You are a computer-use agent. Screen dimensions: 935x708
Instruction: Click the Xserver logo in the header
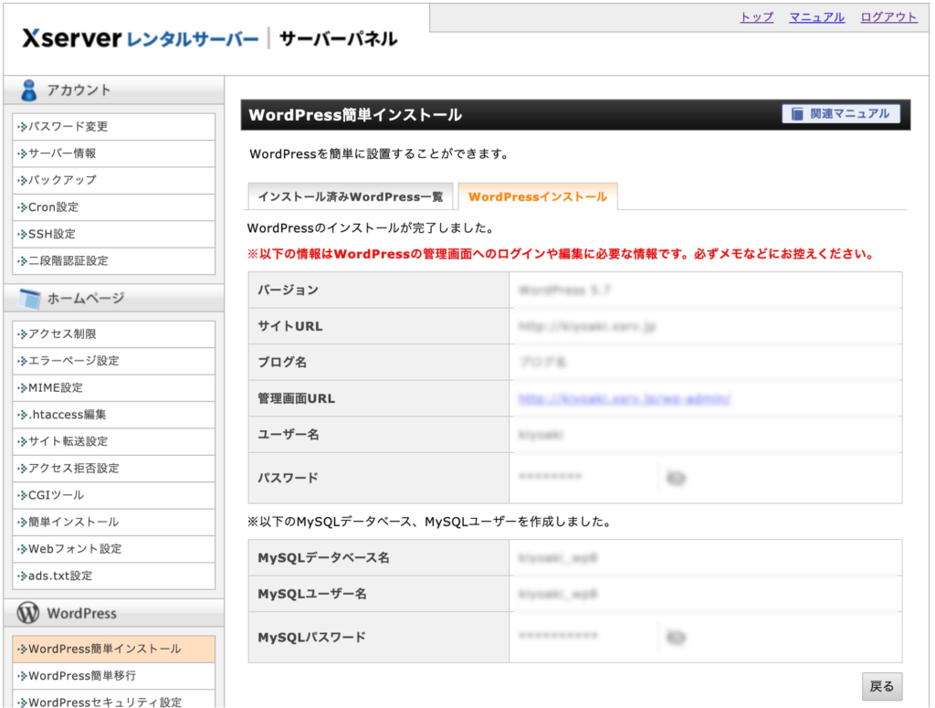[140, 38]
